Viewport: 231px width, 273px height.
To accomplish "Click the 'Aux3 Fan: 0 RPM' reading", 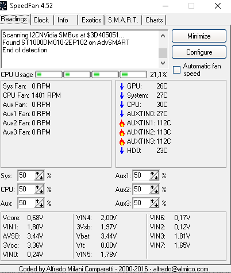I will tap(26, 132).
